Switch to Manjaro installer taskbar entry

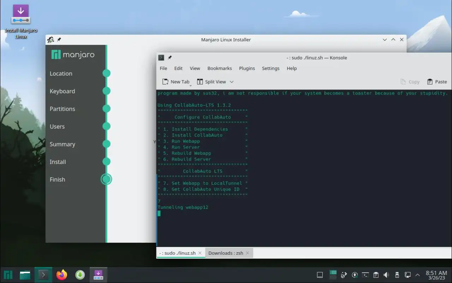pyautogui.click(x=98, y=275)
